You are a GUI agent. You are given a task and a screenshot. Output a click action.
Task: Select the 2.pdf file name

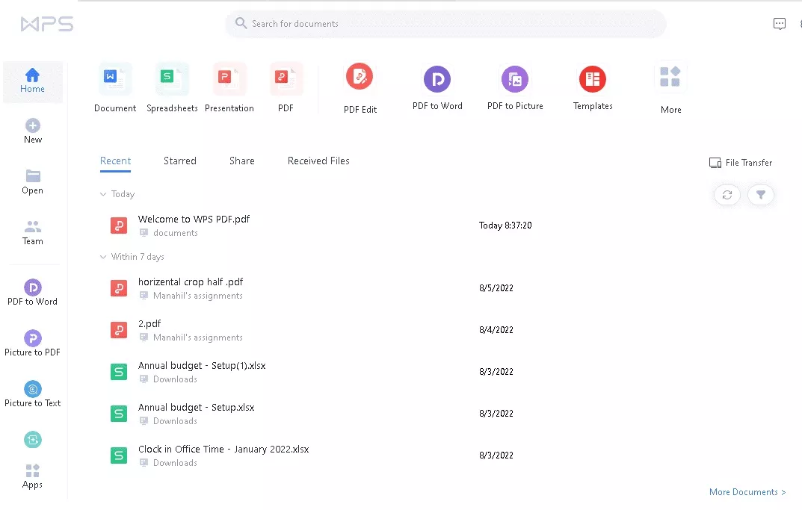tap(149, 323)
